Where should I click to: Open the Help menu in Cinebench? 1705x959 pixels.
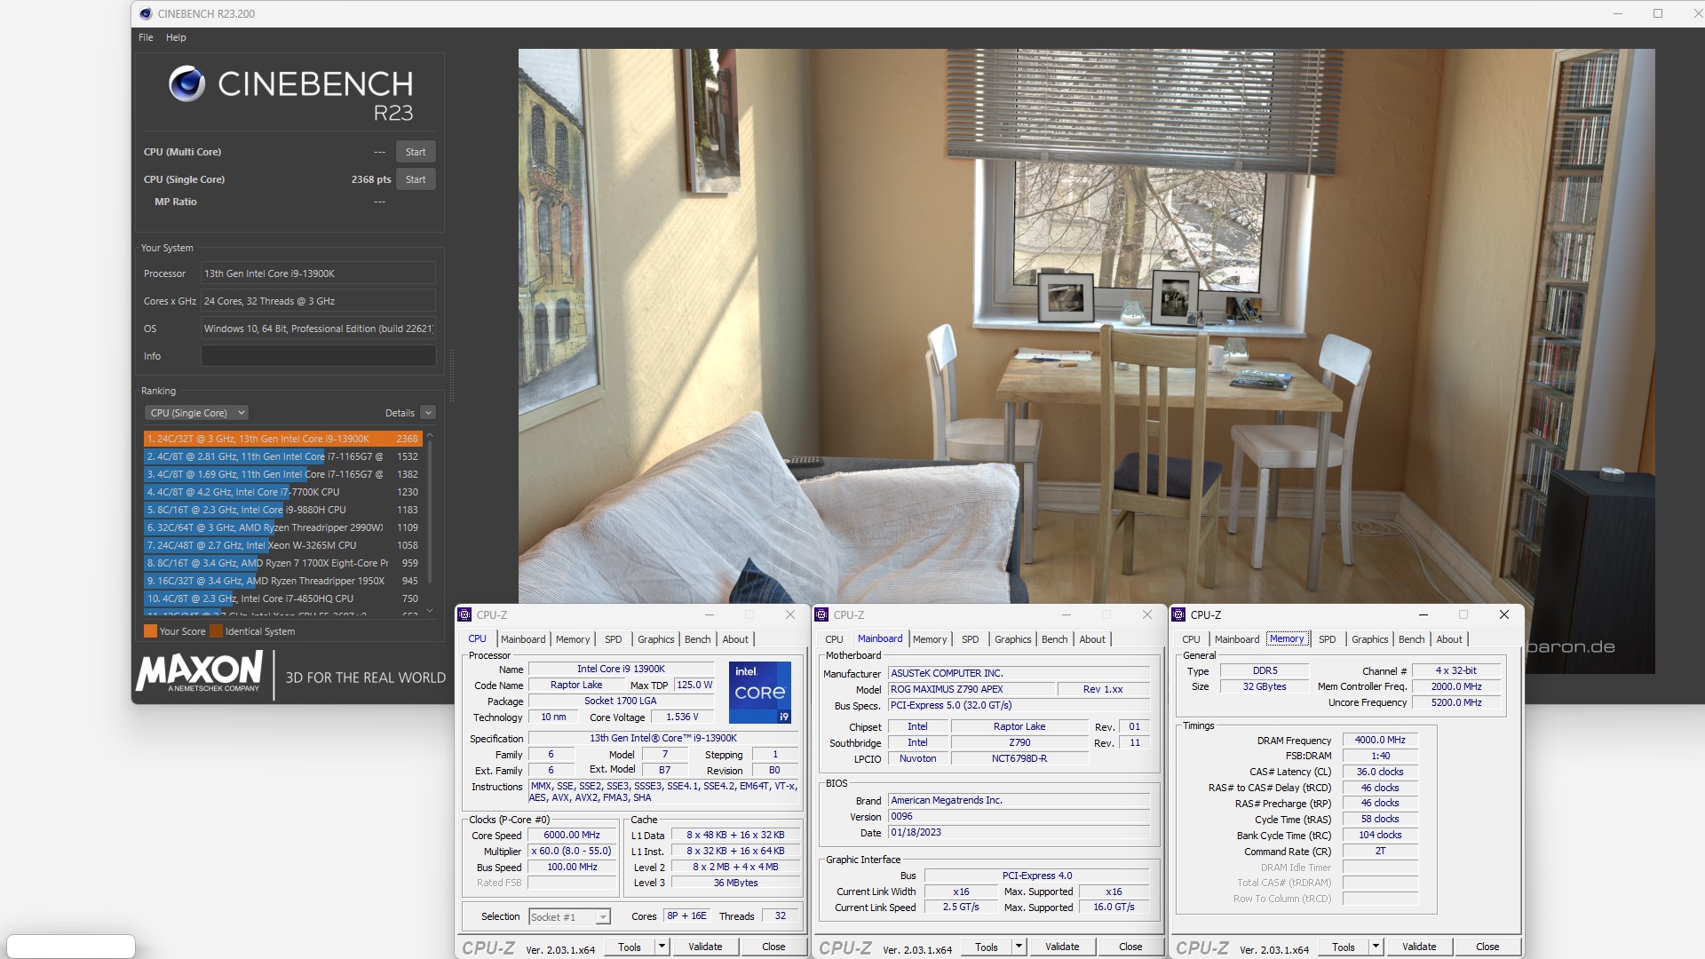click(176, 37)
